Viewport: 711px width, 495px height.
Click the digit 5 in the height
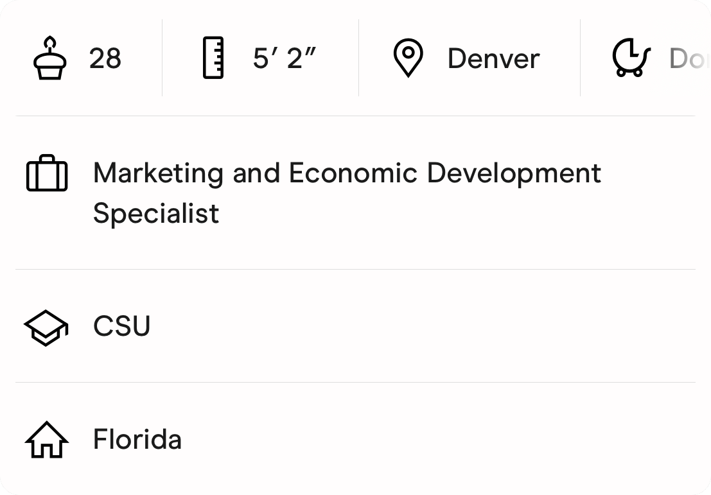tap(260, 59)
